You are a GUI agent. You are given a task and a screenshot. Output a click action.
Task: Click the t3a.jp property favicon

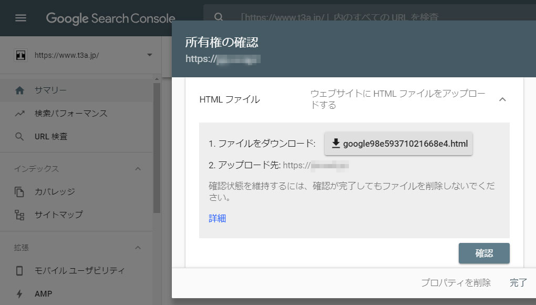point(20,55)
